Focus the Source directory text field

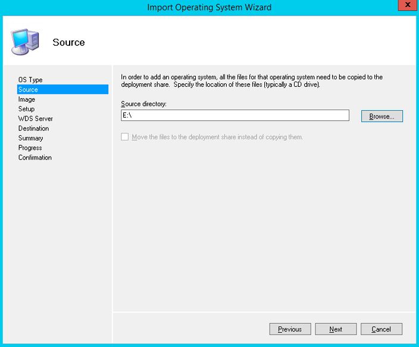point(235,115)
